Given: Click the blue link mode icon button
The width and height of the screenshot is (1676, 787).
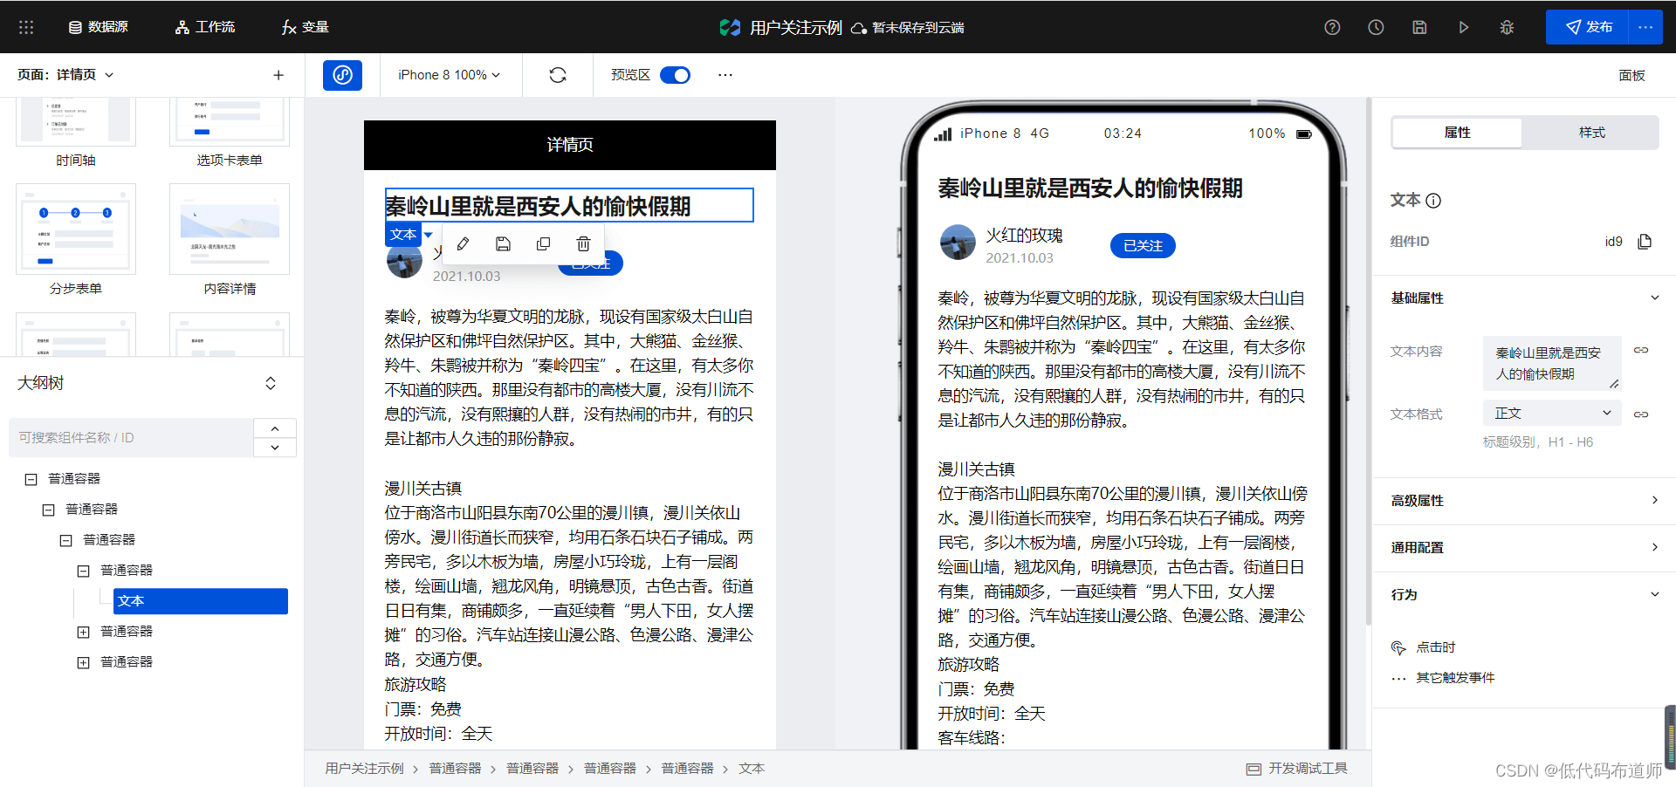Looking at the screenshot, I should [x=342, y=75].
